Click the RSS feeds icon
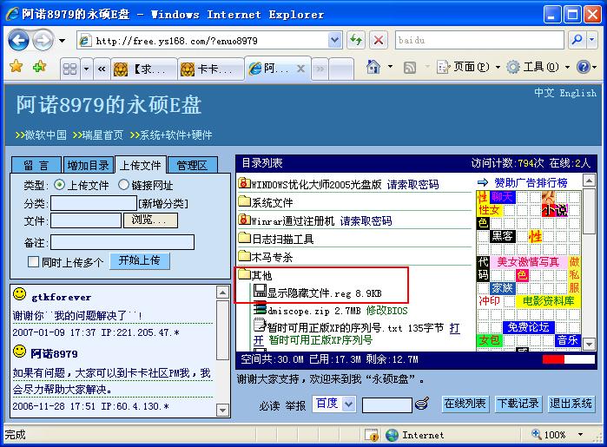 click(410, 68)
